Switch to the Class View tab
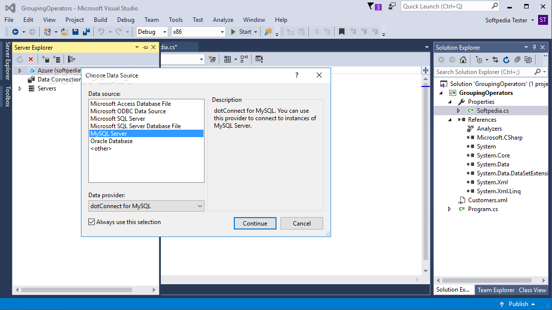The height and width of the screenshot is (310, 552). coord(532,290)
